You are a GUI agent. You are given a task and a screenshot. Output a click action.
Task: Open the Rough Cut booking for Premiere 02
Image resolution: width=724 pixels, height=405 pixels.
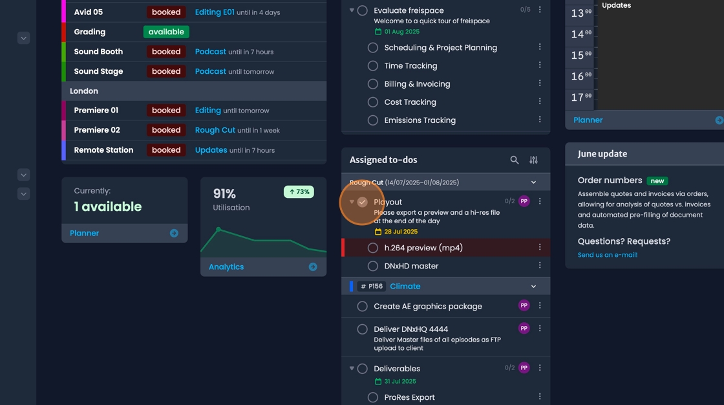[215, 130]
